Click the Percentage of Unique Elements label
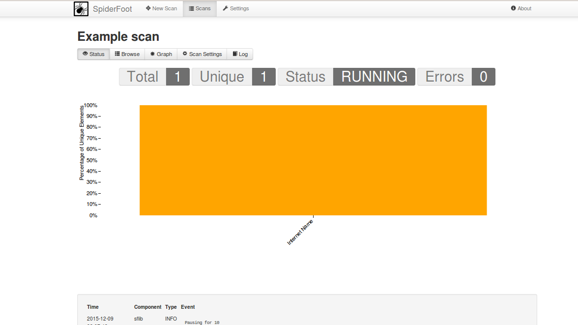This screenshot has height=325, width=578. coord(82,143)
